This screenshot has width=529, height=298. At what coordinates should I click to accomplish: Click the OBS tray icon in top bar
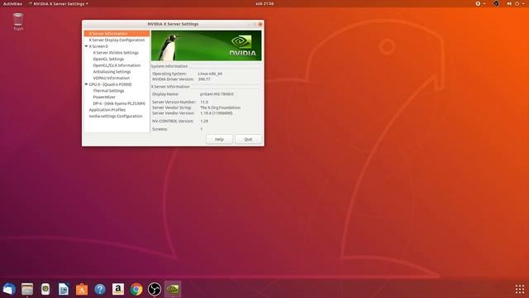pyautogui.click(x=496, y=3)
